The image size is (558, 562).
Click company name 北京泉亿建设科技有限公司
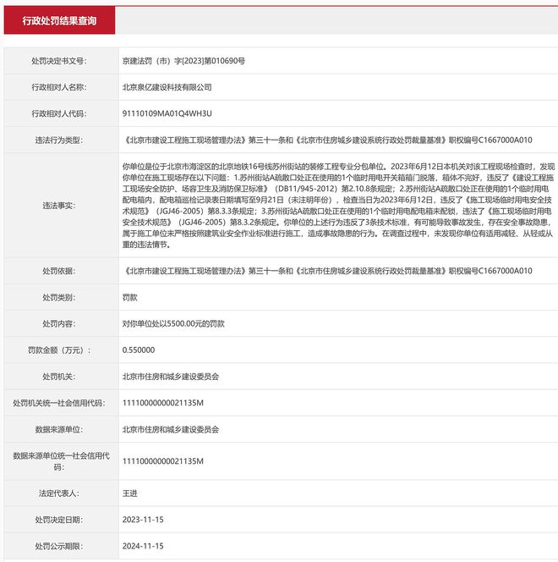[x=167, y=87]
